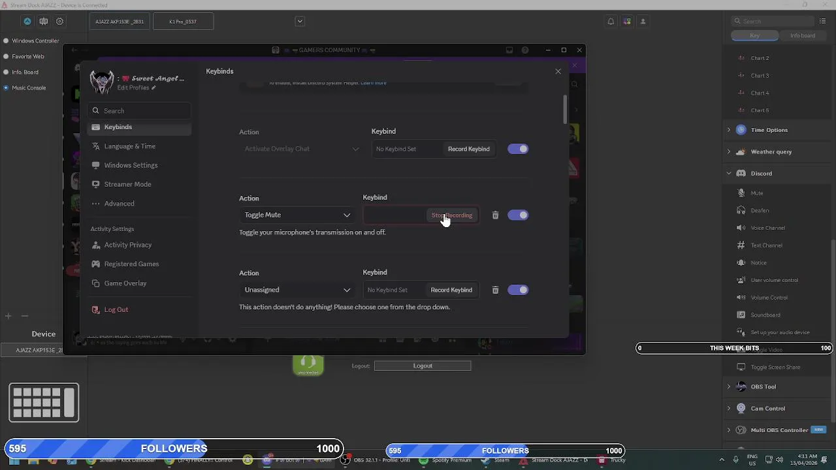Select the Voice Channel action icon
Screen dimensions: 836x470
[x=741, y=228]
